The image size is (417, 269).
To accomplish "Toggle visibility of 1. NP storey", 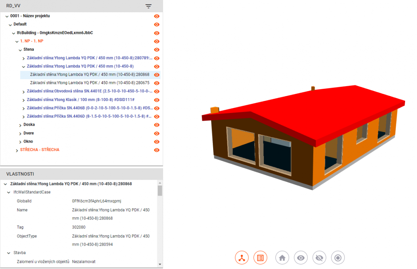I will 157,42.
